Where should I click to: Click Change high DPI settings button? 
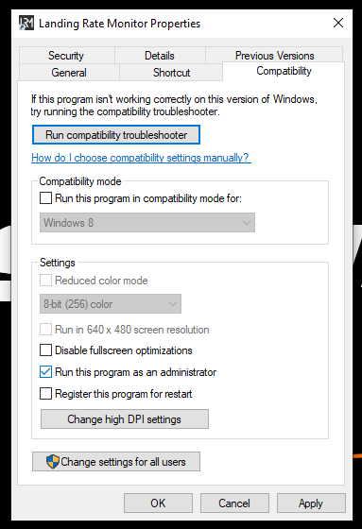click(125, 419)
